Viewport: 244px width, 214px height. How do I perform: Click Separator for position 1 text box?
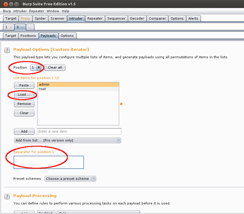click(49, 162)
